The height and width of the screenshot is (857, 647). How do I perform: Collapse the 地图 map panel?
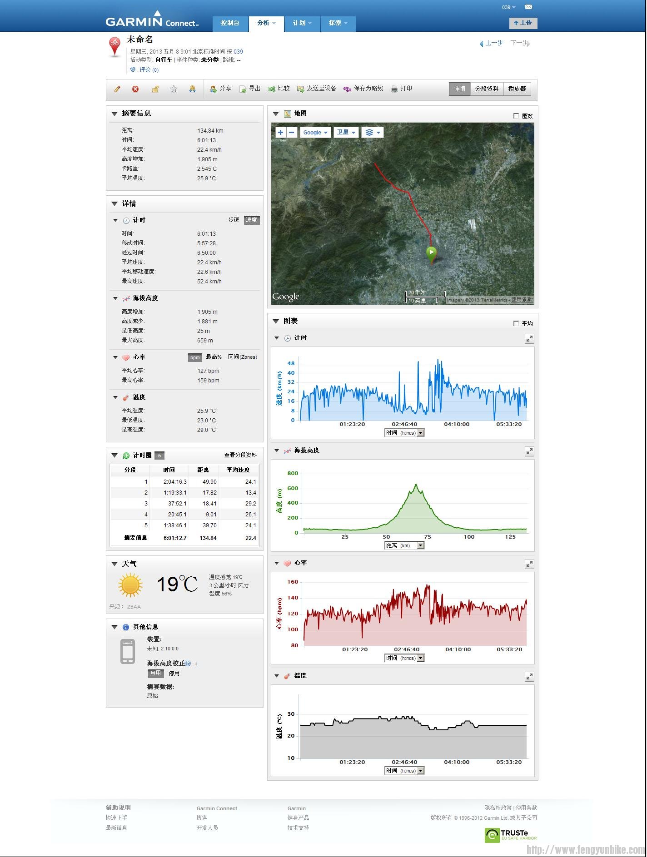click(276, 114)
